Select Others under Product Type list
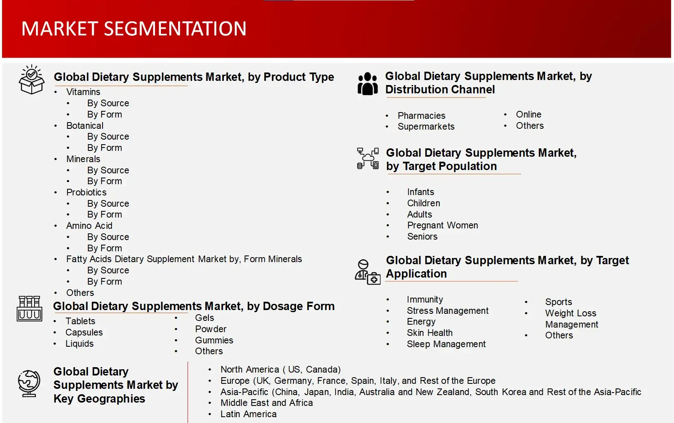Viewport: 674px width, 423px height. 80,293
